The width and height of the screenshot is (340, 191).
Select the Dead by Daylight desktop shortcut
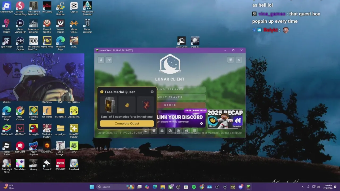pyautogui.click(x=195, y=42)
